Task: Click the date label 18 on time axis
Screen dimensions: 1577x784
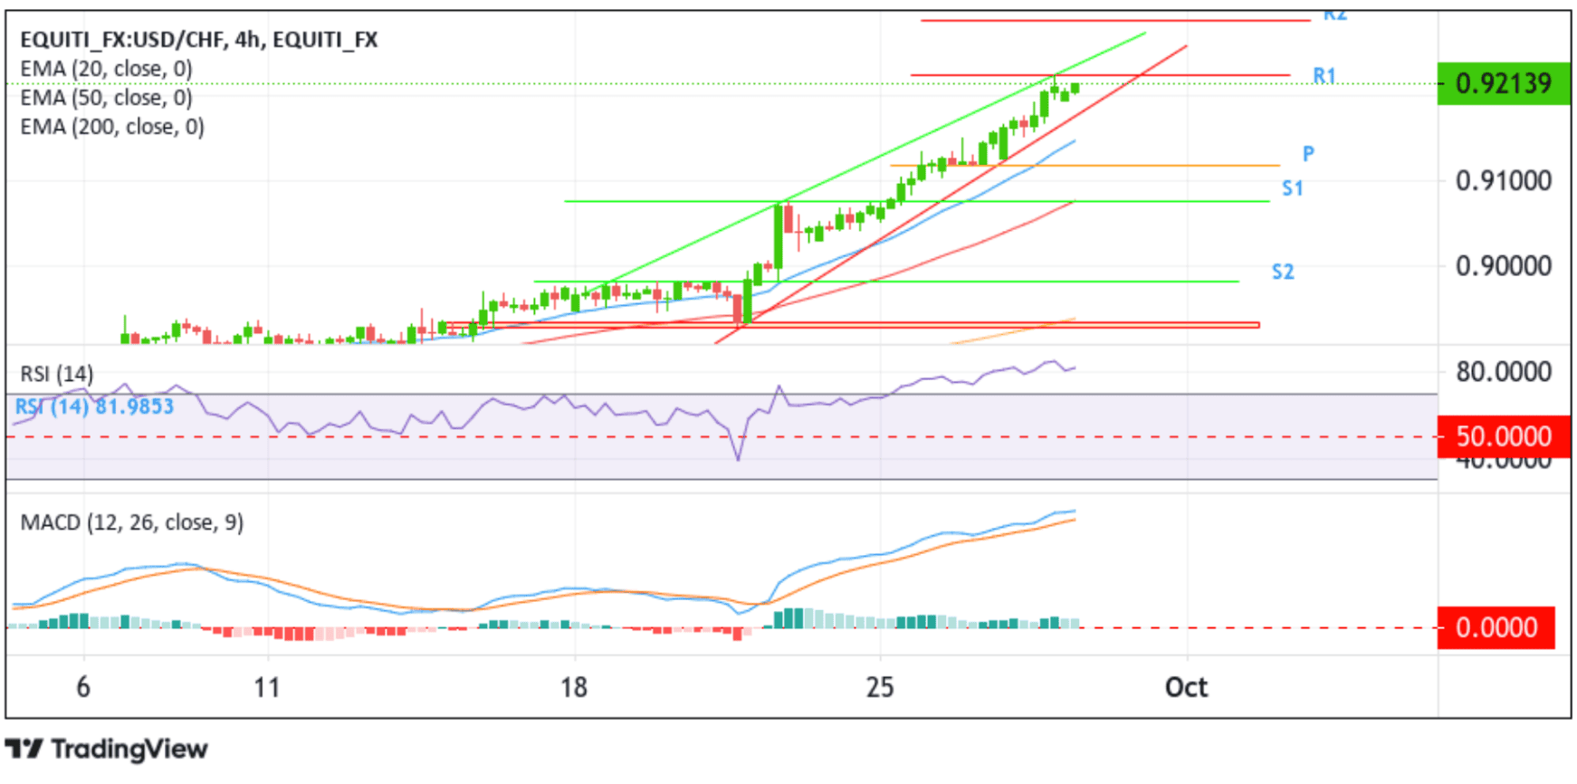Action: (574, 687)
